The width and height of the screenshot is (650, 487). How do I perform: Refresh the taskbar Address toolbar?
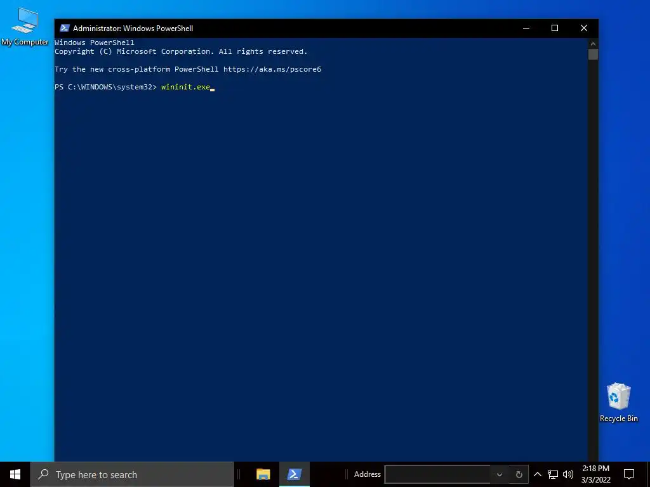coord(519,474)
